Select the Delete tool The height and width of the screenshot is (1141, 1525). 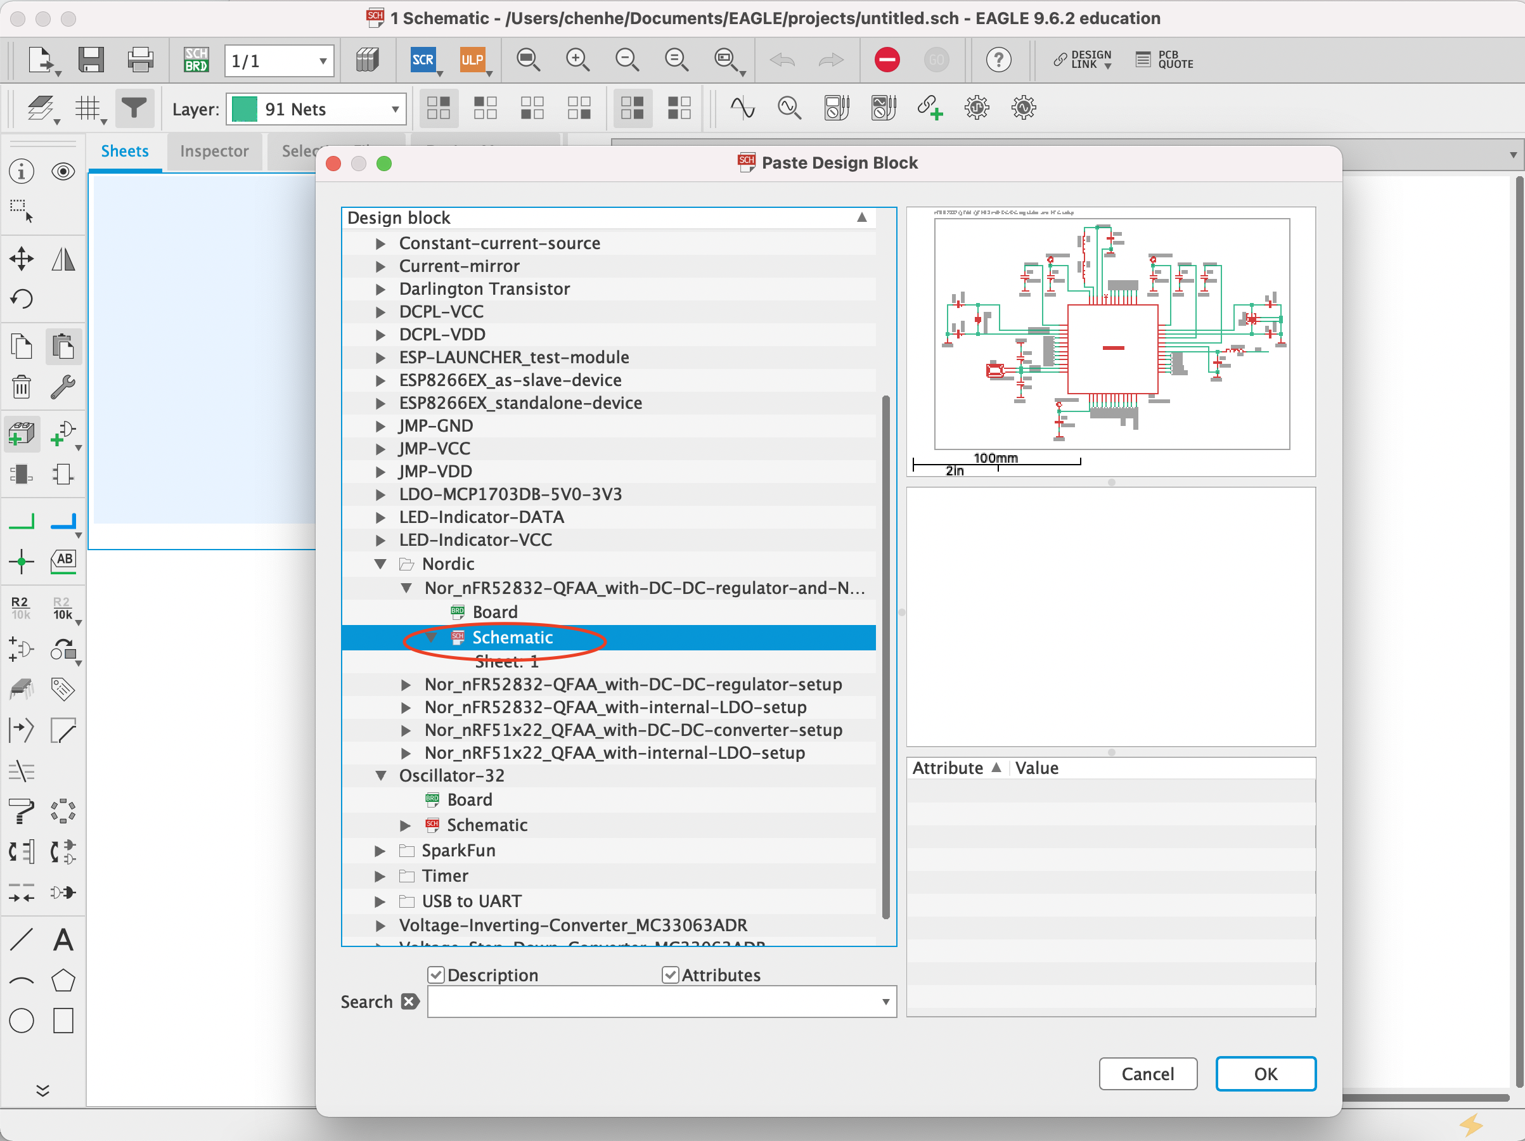tap(21, 387)
